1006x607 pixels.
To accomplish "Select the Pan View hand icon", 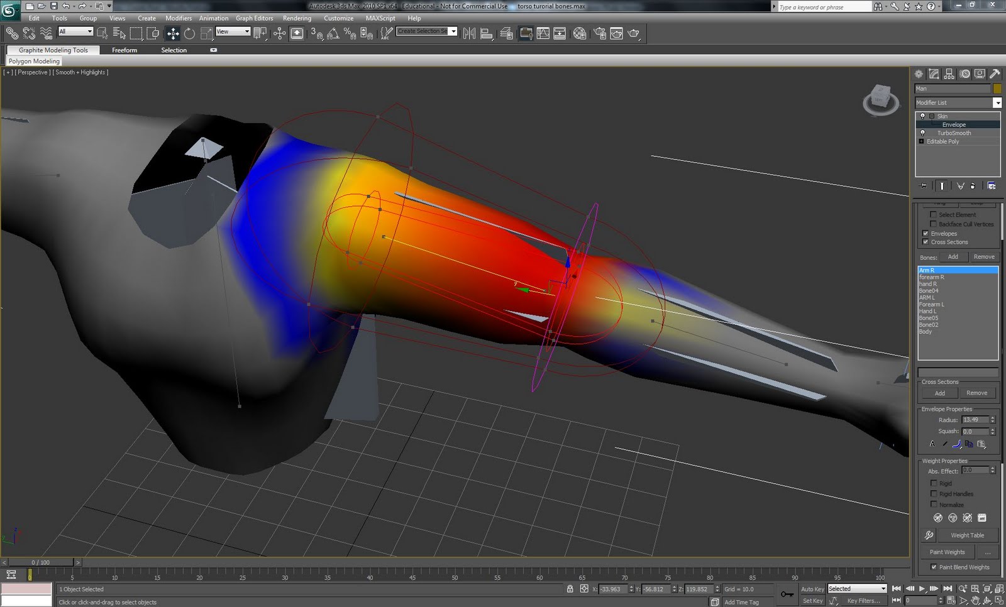I will click(x=975, y=601).
